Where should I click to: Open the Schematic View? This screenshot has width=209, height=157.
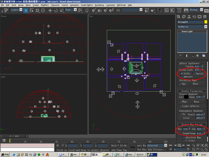pos(172,10)
